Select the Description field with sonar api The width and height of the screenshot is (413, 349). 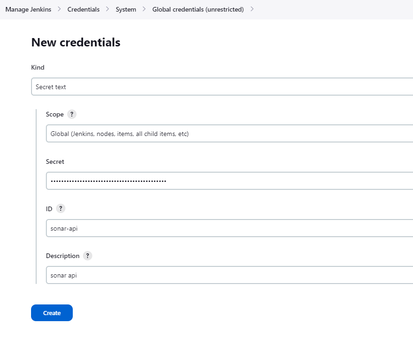coord(229,275)
